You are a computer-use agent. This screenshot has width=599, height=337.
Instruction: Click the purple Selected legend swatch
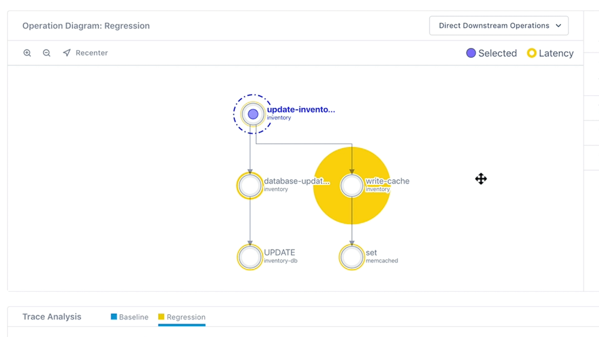click(471, 53)
